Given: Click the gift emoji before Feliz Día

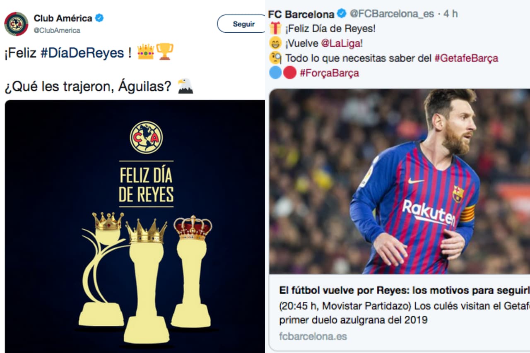Looking at the screenshot, I should click(x=275, y=29).
